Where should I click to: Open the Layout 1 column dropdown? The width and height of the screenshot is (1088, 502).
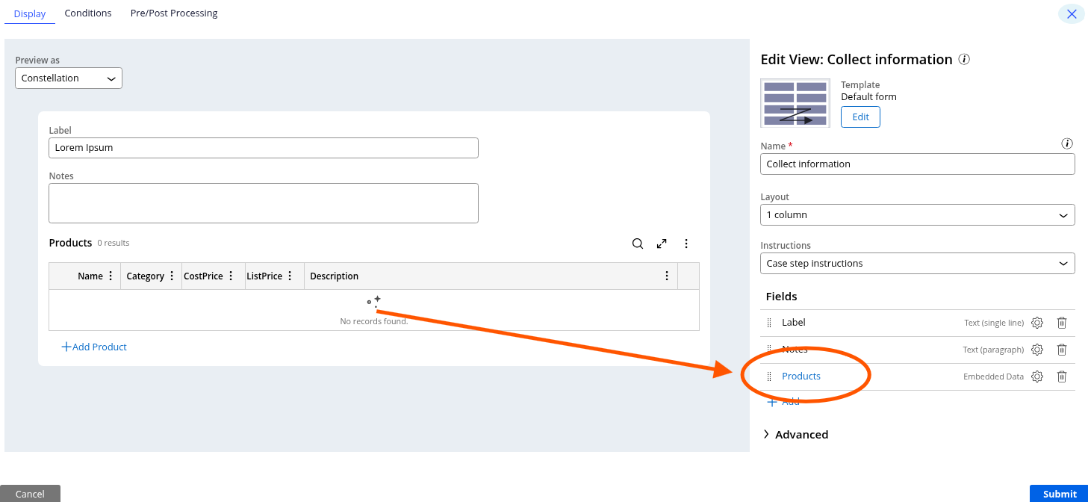point(917,215)
